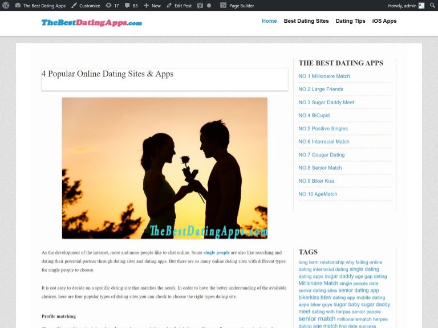Image resolution: width=438 pixels, height=328 pixels.
Task: Open NO.7 Cougar Dating link
Action: (322, 155)
